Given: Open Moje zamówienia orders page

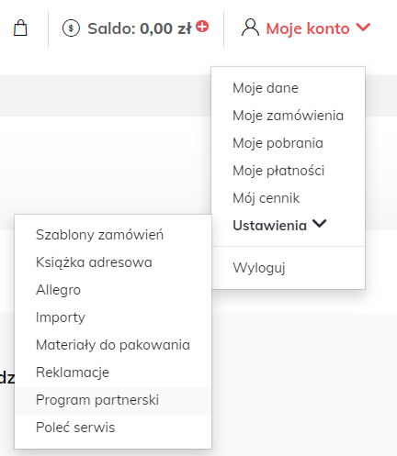Looking at the screenshot, I should click(x=288, y=116).
